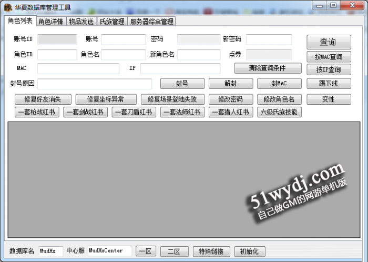Viewport: 368px width, 262px height.
Task: Select the 氏族管理 tab
Action: point(112,22)
